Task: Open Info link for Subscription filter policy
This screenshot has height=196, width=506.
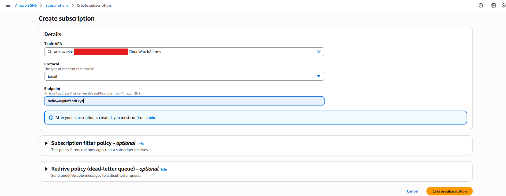Action: pos(140,144)
